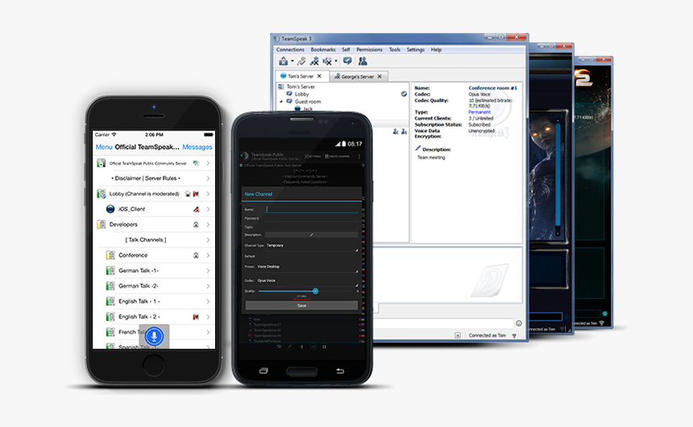Tap the Description edit pencil bar
The height and width of the screenshot is (427, 693).
(312, 235)
